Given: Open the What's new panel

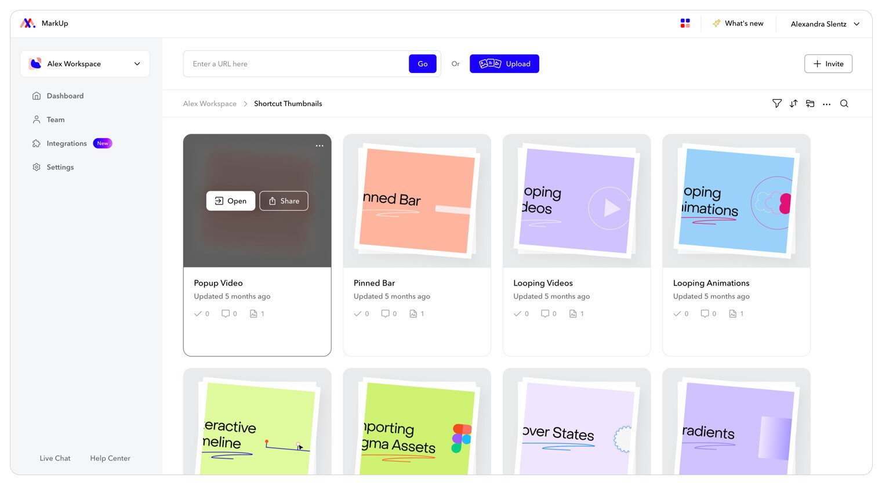Looking at the screenshot, I should click(x=738, y=23).
